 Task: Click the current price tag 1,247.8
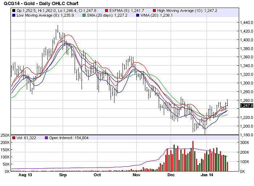(x=245, y=106)
